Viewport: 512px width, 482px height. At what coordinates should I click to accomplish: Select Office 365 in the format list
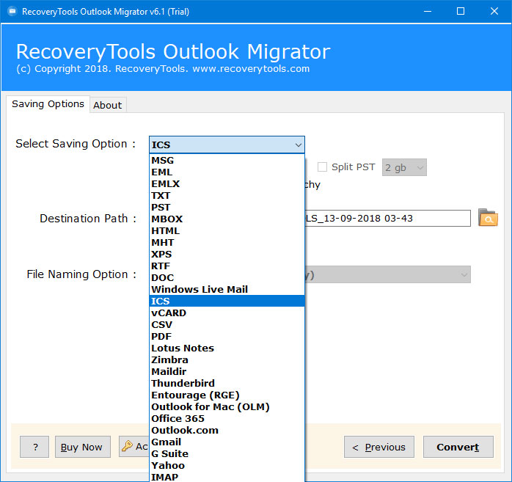coord(178,418)
